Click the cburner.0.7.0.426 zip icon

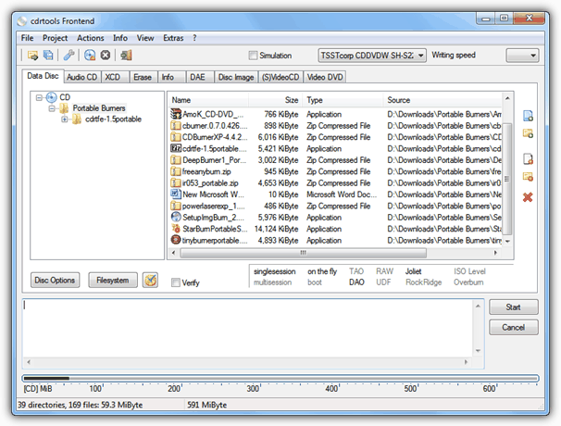tap(176, 126)
